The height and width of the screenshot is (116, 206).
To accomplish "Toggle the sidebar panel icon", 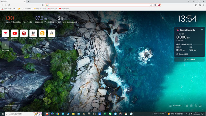I will 196,5.
